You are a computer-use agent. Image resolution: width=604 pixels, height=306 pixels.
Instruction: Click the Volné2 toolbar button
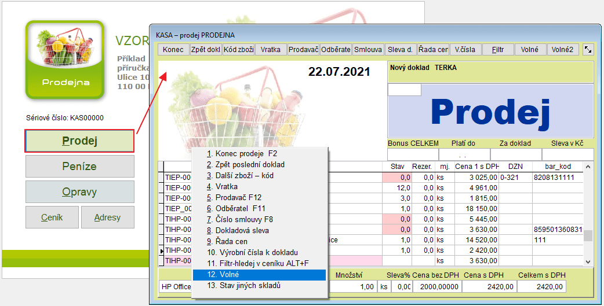coord(563,50)
